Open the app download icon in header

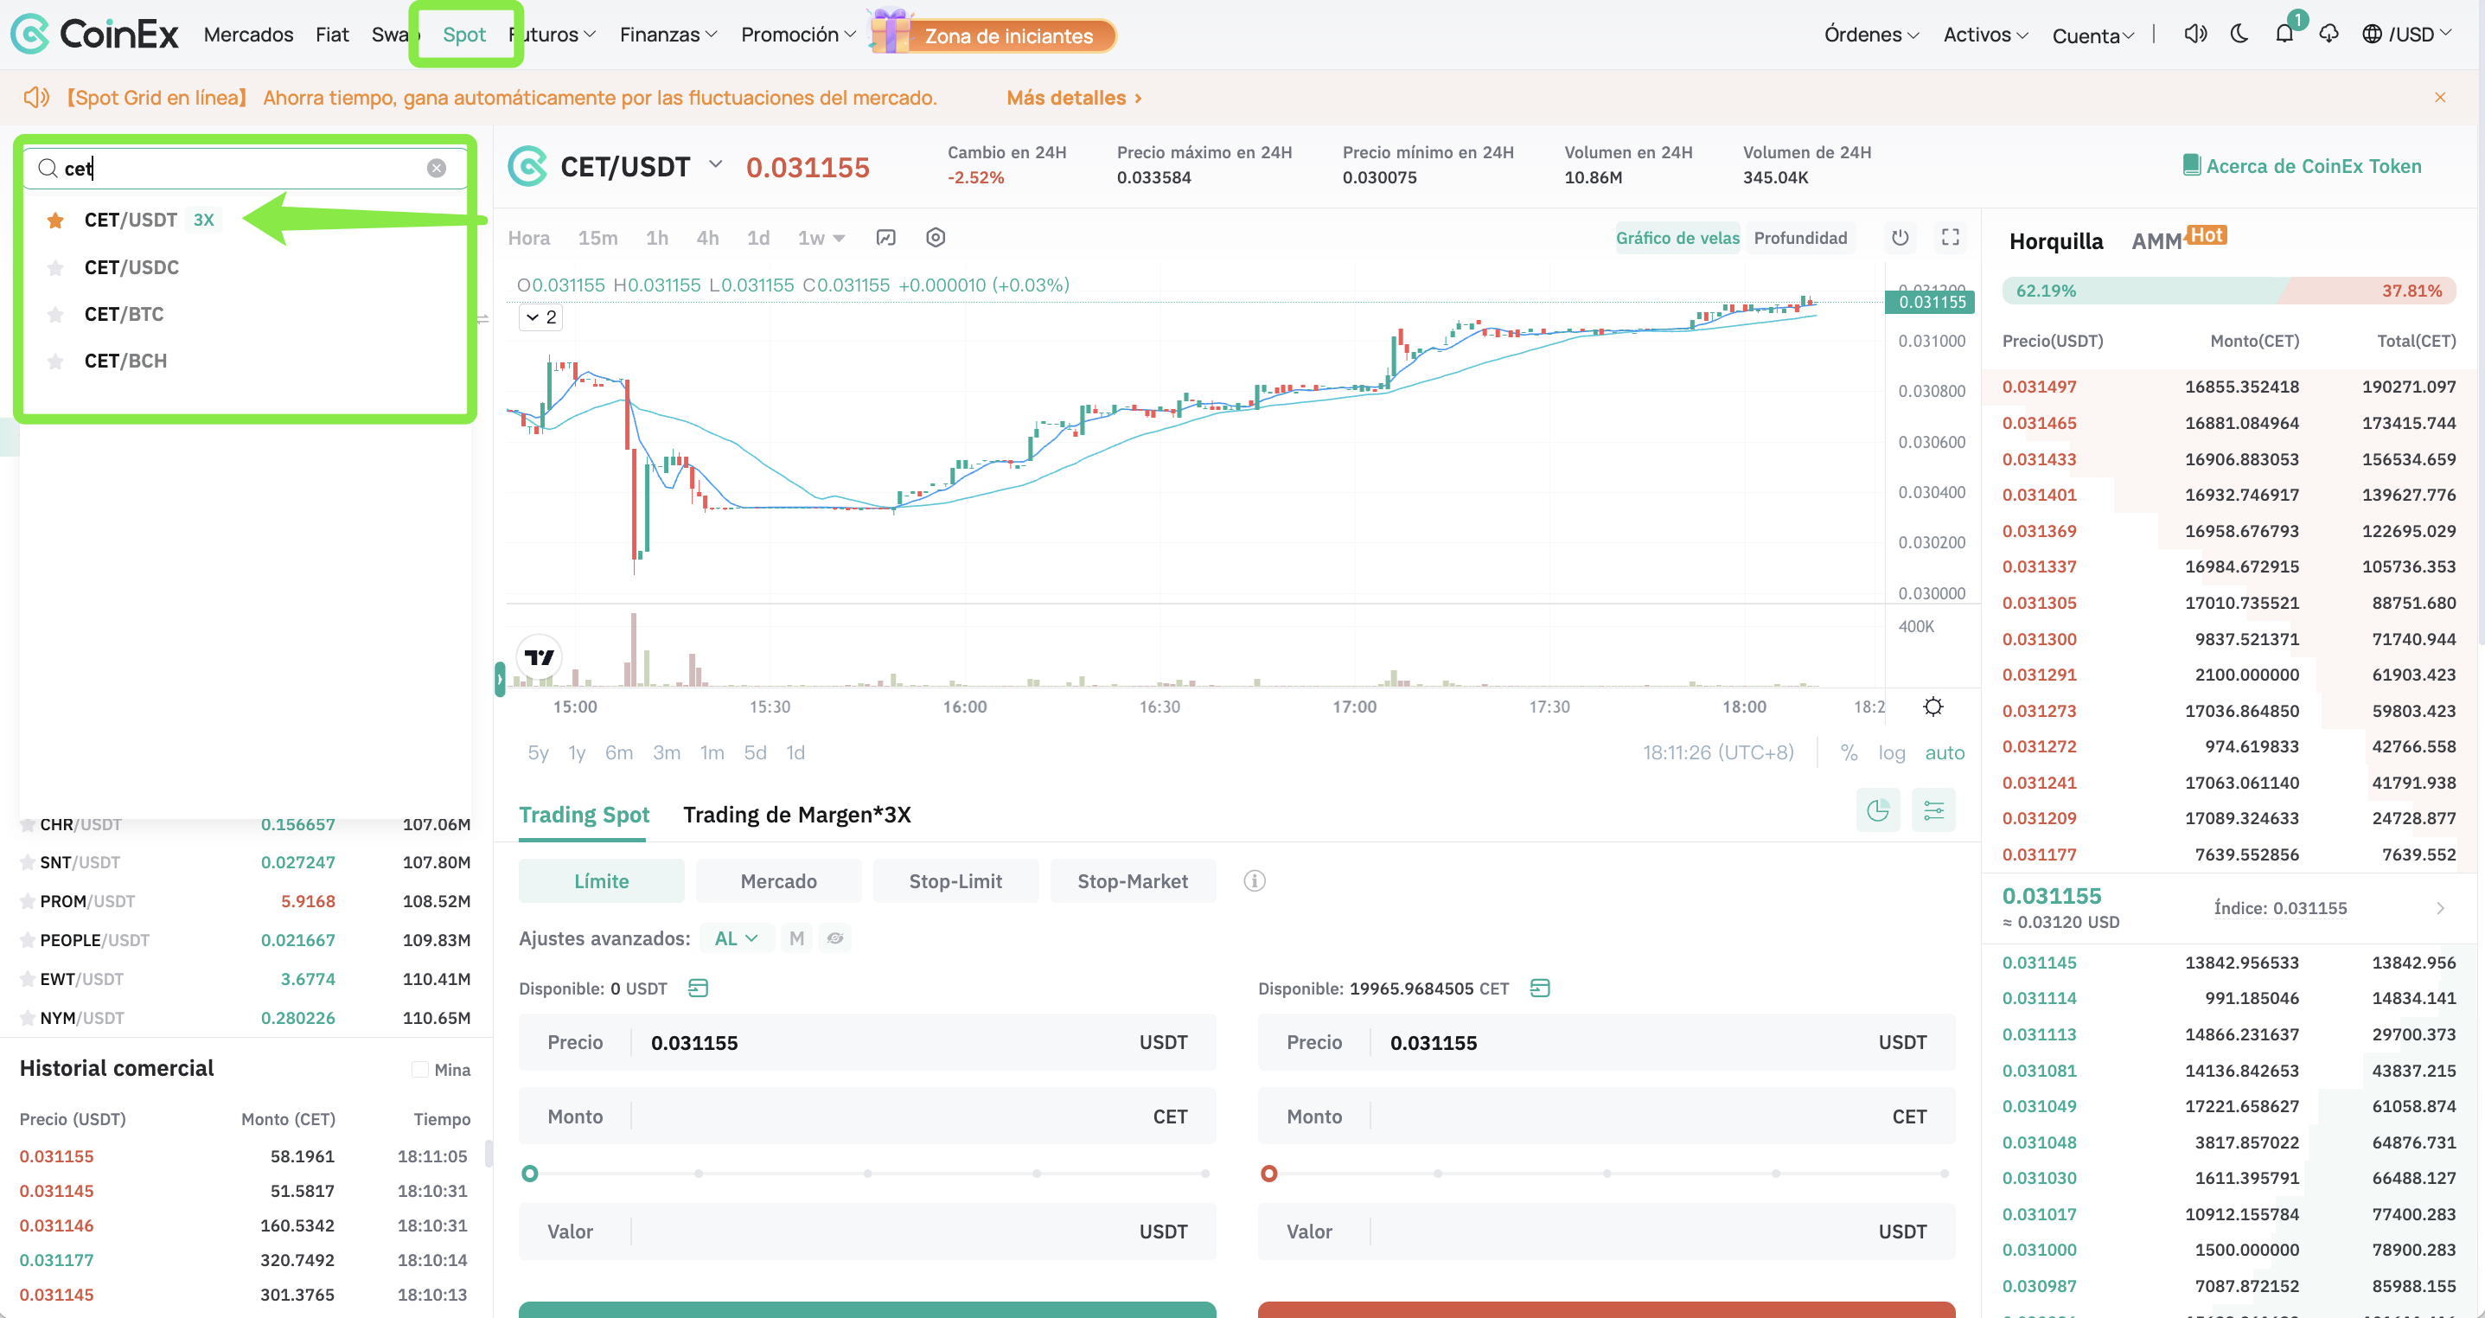pos(2328,35)
